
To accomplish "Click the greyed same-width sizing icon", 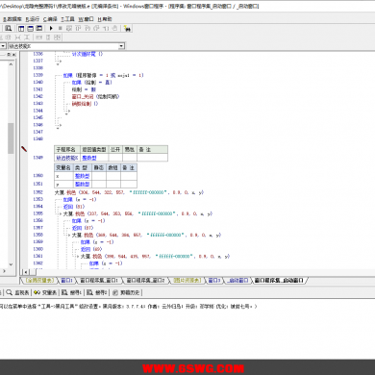I will 38,37.
